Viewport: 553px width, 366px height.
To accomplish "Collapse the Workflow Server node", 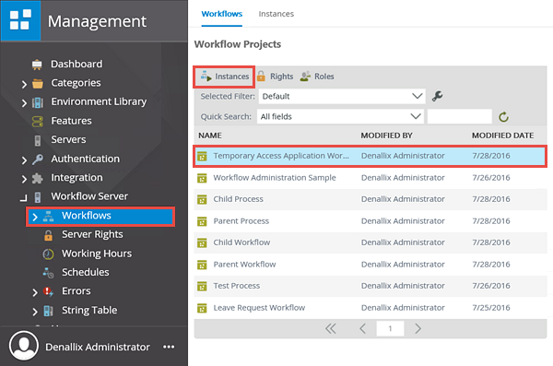I will tap(24, 197).
